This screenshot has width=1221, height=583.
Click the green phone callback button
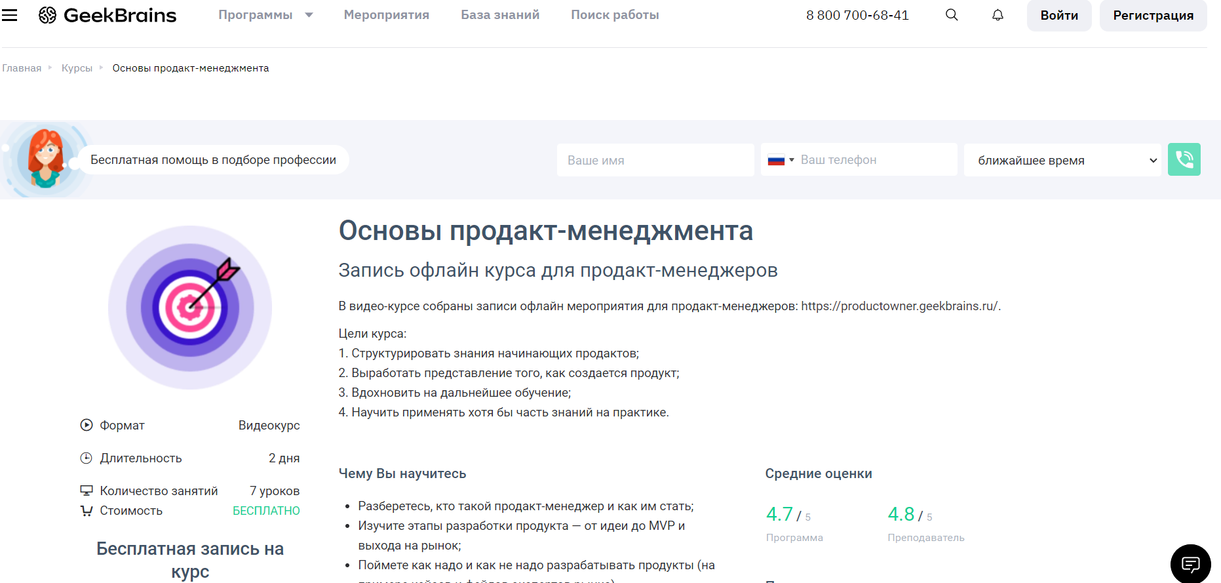click(x=1184, y=159)
